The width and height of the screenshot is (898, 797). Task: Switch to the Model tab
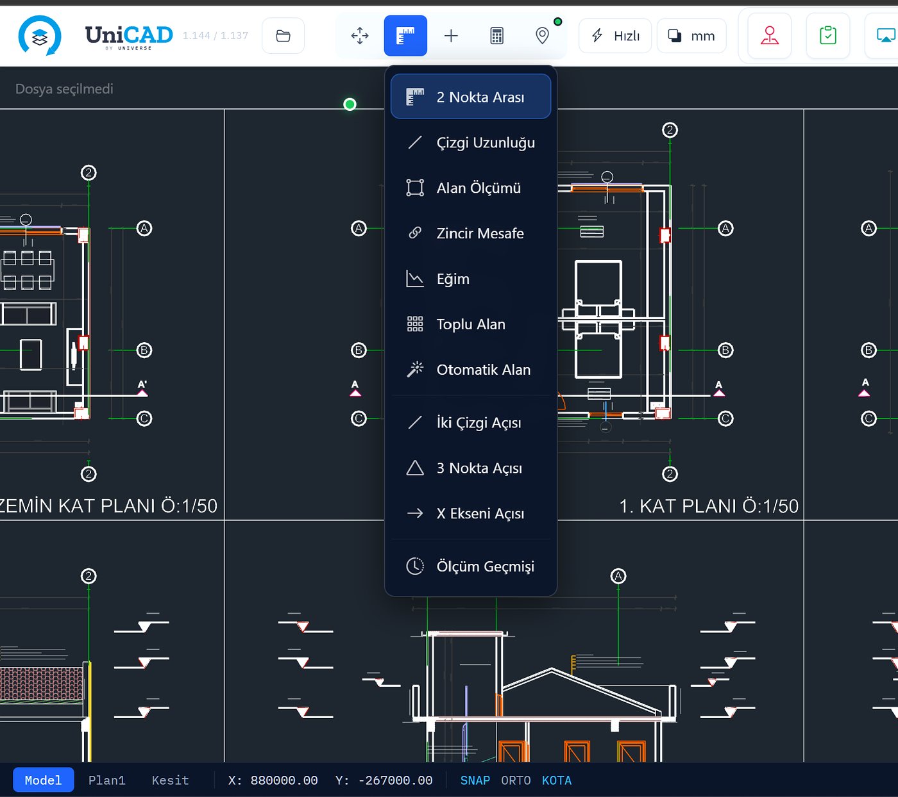coord(43,780)
